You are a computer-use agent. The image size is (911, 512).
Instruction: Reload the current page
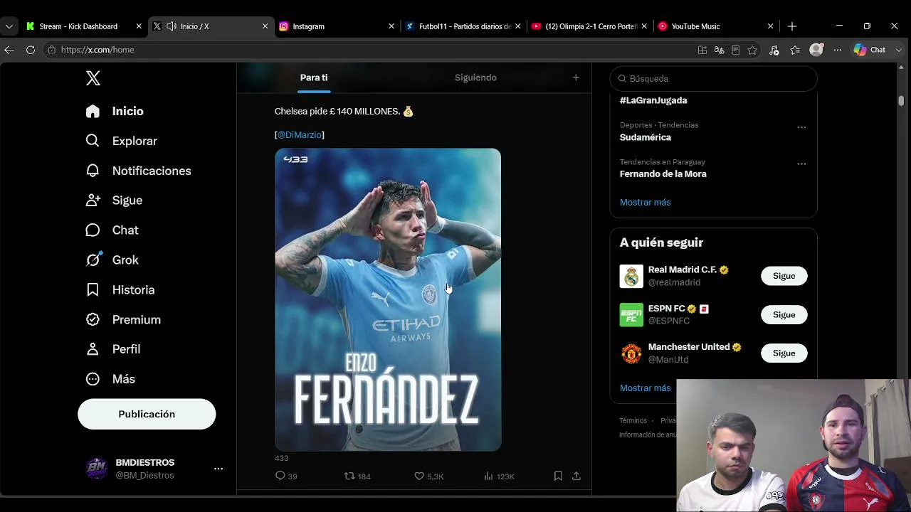31,50
